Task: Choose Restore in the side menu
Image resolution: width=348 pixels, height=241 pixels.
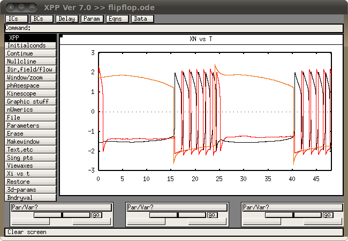Action: click(x=31, y=182)
